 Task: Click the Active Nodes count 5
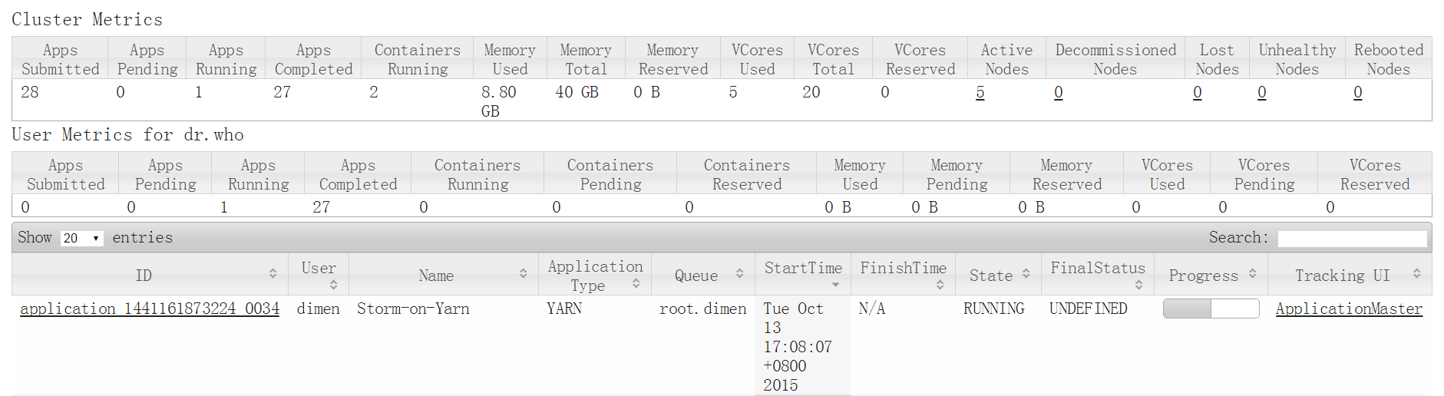click(980, 93)
